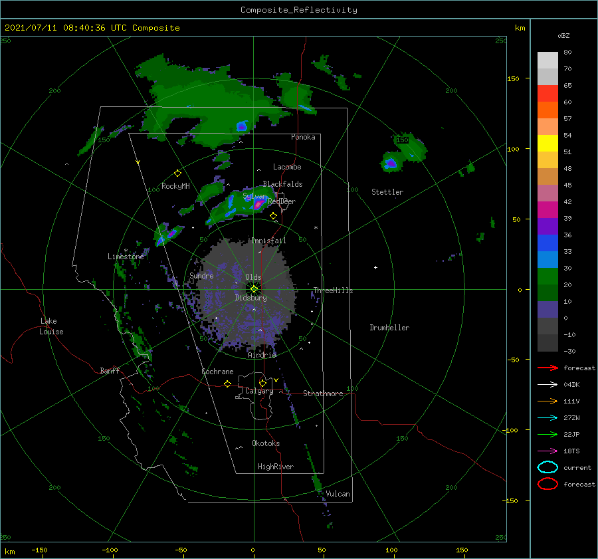
Task: Click the Sylvan city label
Action: click(254, 197)
